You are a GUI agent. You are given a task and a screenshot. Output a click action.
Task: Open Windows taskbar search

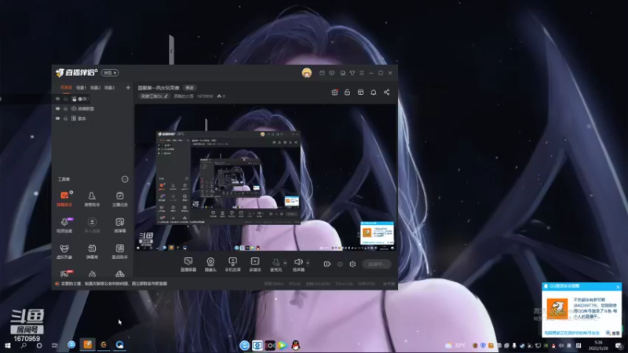coord(24,345)
